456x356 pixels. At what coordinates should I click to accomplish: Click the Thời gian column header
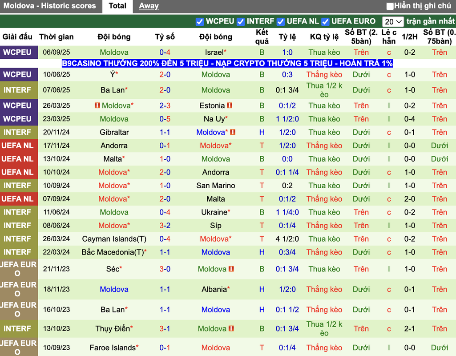click(x=56, y=37)
